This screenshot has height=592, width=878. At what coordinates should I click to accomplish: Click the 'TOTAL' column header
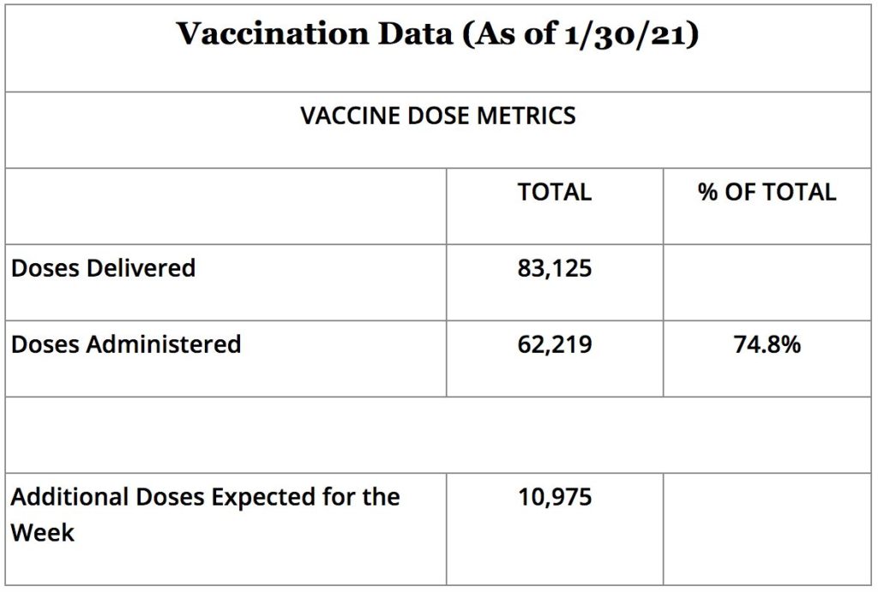(554, 192)
